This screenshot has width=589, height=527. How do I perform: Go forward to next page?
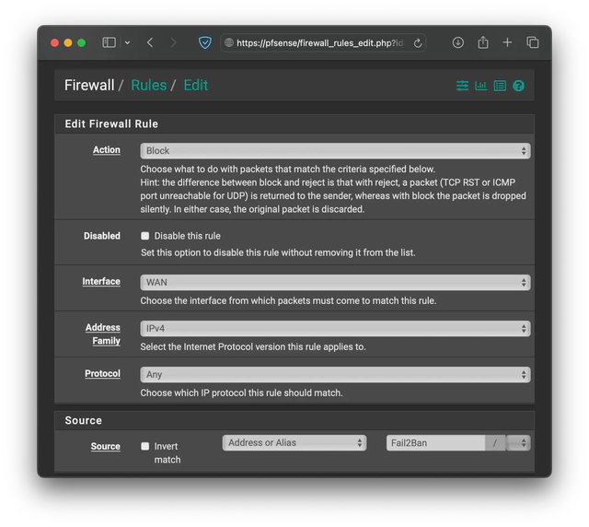(173, 42)
